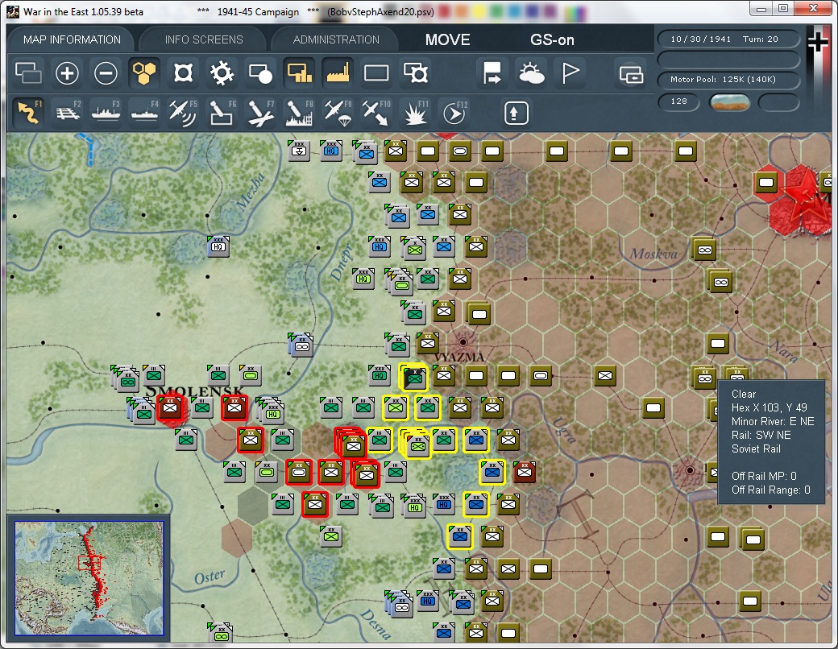
Task: Toggle the factory display icon
Action: click(x=338, y=72)
